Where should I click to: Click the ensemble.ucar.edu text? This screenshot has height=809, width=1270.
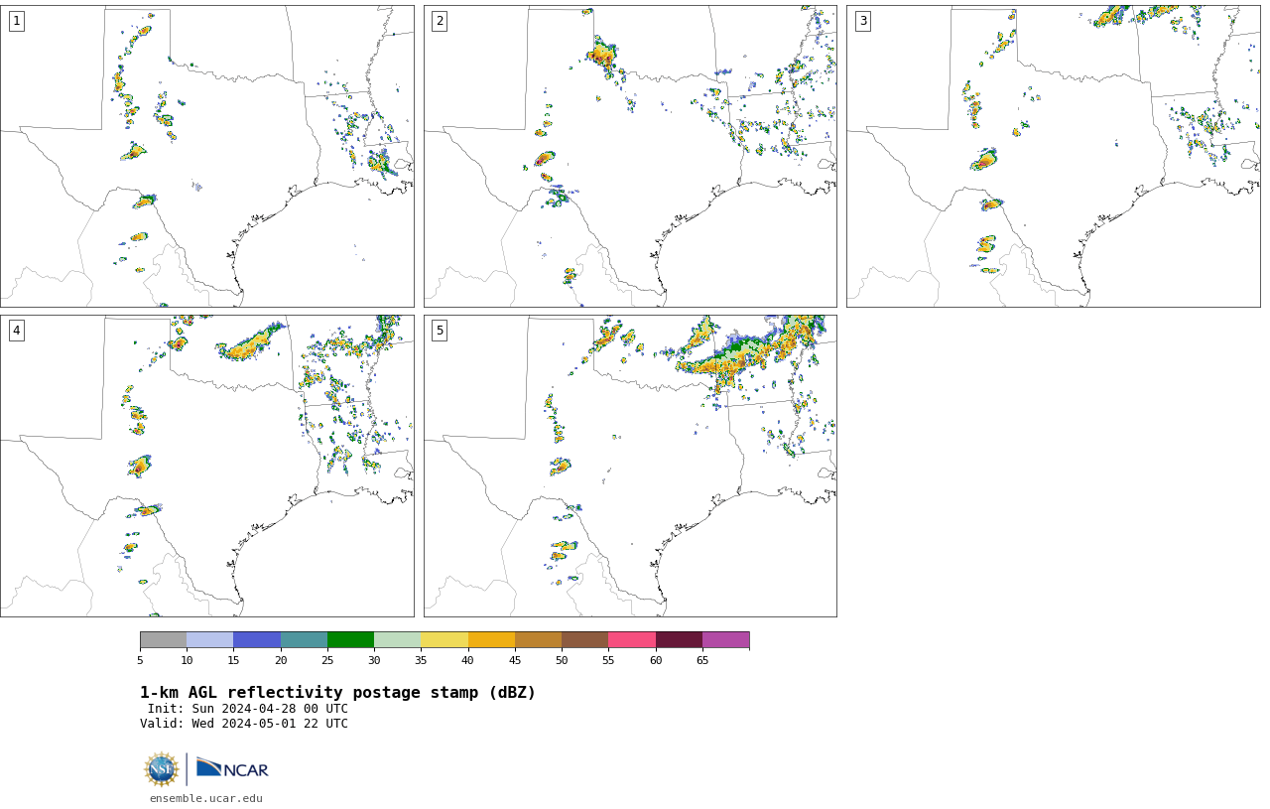[206, 798]
